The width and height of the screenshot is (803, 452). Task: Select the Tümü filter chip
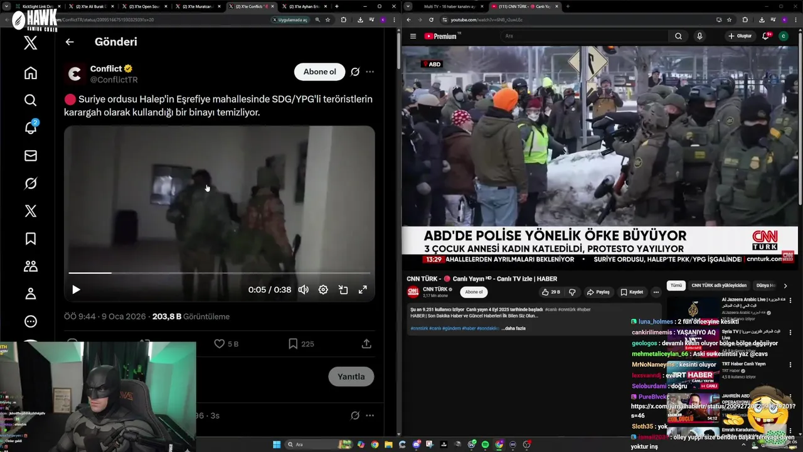point(676,285)
